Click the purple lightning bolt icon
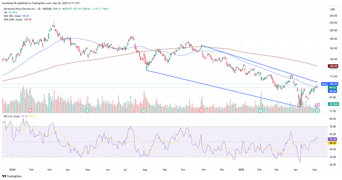 318,105
